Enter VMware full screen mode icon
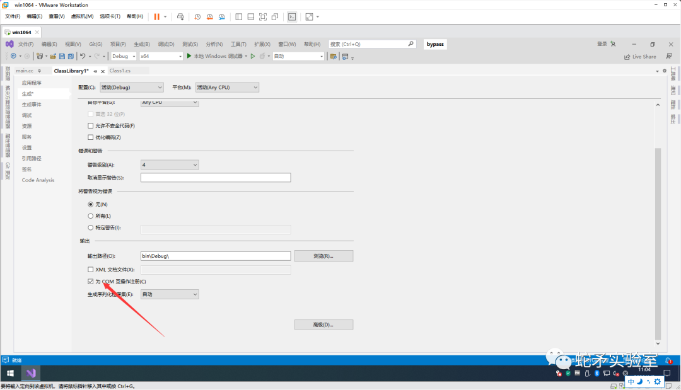 (263, 16)
